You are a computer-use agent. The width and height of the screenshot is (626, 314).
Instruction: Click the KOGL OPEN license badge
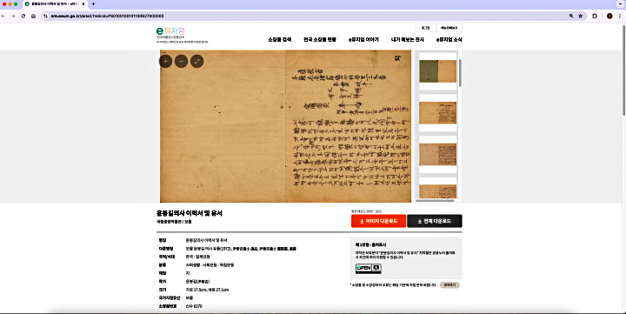click(368, 269)
